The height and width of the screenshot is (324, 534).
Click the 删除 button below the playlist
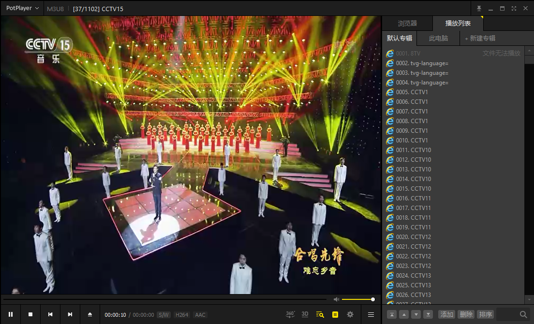(466, 314)
